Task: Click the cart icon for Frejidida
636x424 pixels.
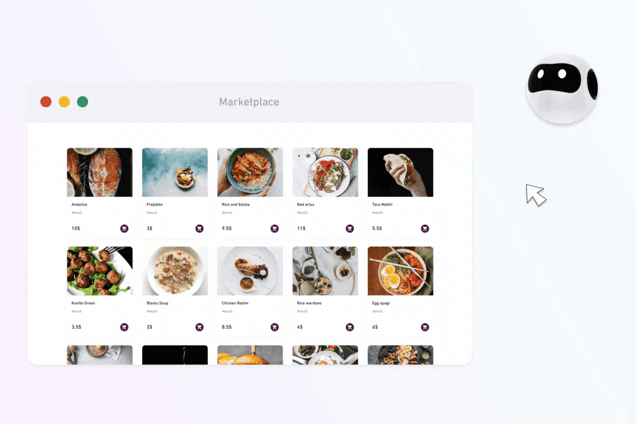Action: pos(199,228)
